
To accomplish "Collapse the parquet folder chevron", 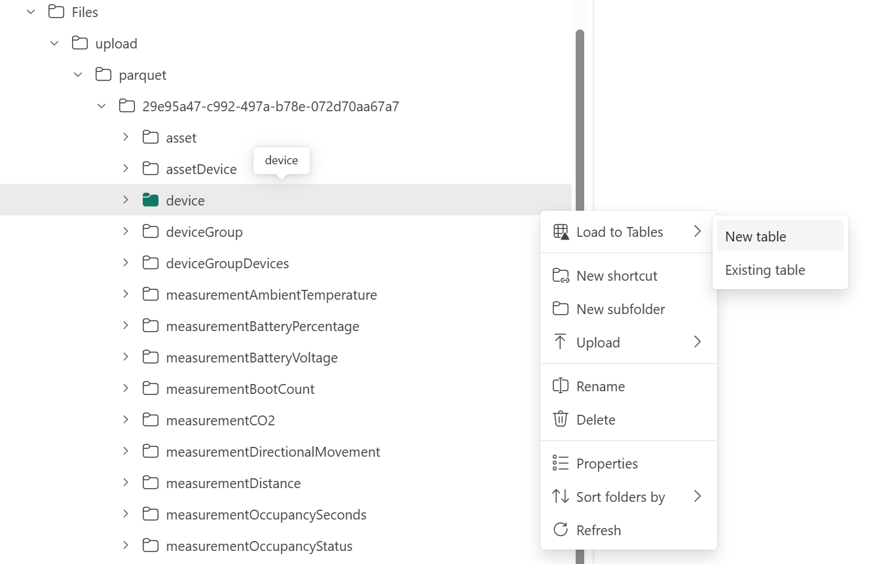I will [78, 75].
